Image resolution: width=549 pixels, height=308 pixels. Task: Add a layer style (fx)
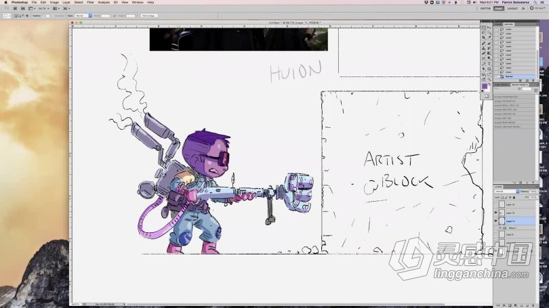click(x=504, y=305)
